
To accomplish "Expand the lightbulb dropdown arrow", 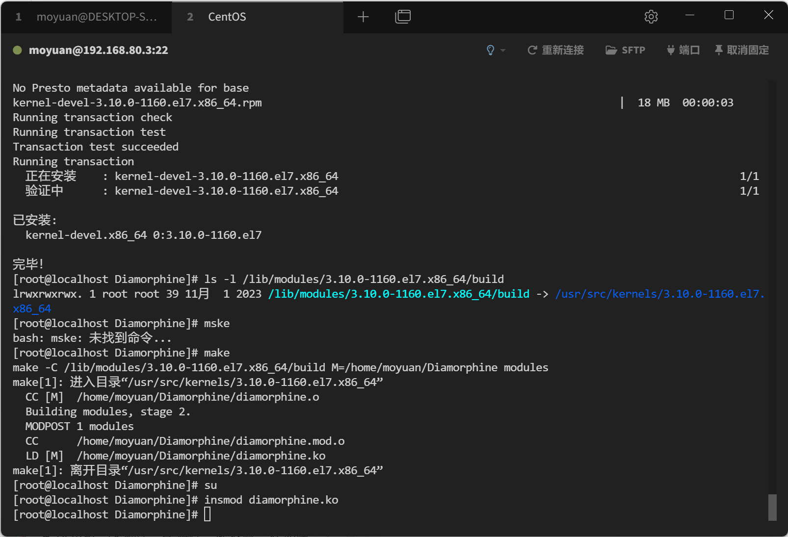I will pyautogui.click(x=503, y=51).
